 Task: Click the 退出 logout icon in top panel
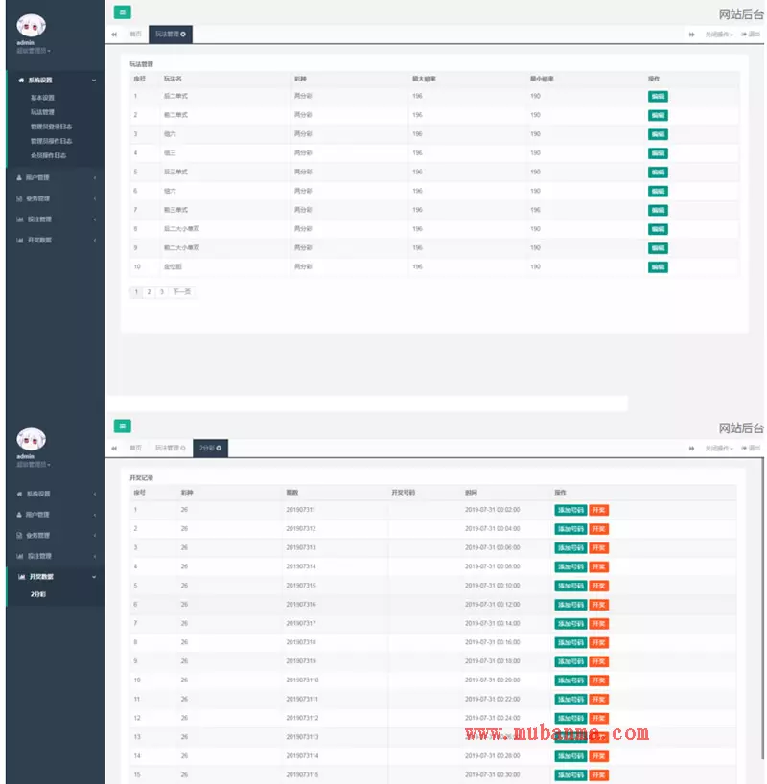click(x=750, y=34)
